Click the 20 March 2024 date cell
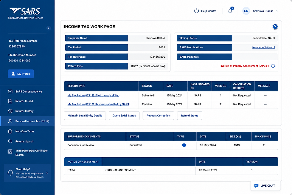The width and height of the screenshot is (292, 195). (219, 170)
